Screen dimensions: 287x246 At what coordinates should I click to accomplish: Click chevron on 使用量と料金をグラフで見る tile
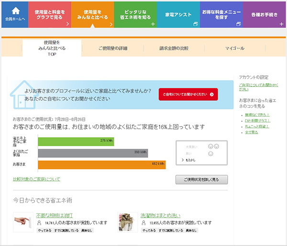[67, 24]
